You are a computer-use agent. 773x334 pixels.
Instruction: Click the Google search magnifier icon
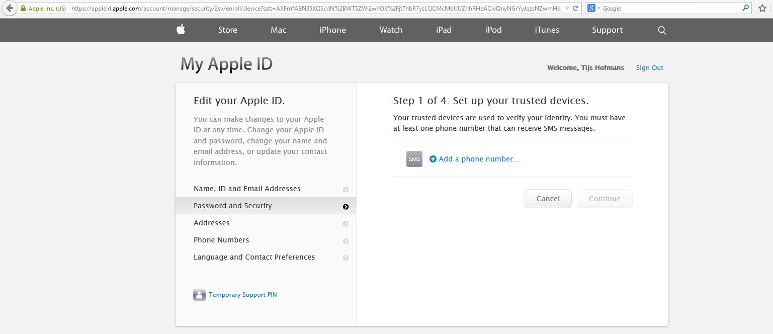[745, 8]
